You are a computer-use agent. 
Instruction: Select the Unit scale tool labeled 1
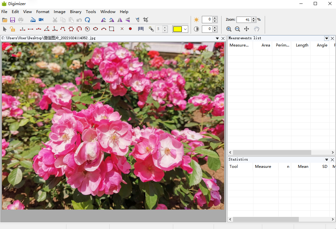(x=22, y=29)
